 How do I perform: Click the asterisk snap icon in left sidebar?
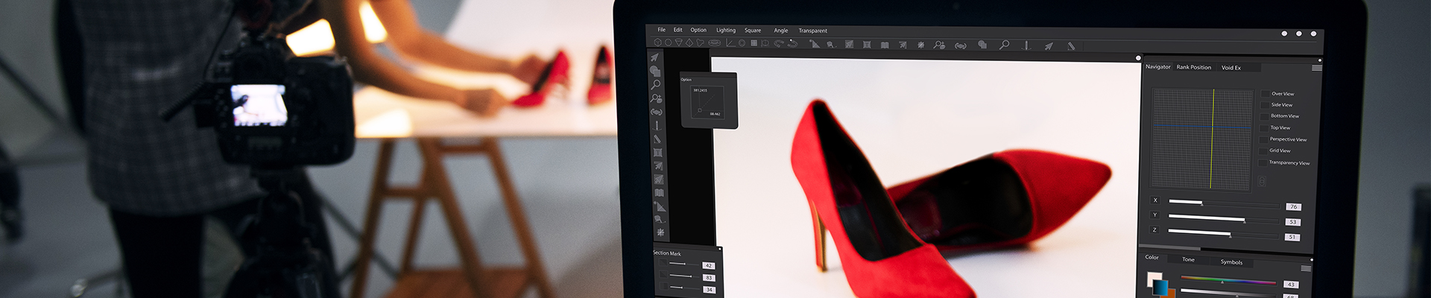coord(660,232)
